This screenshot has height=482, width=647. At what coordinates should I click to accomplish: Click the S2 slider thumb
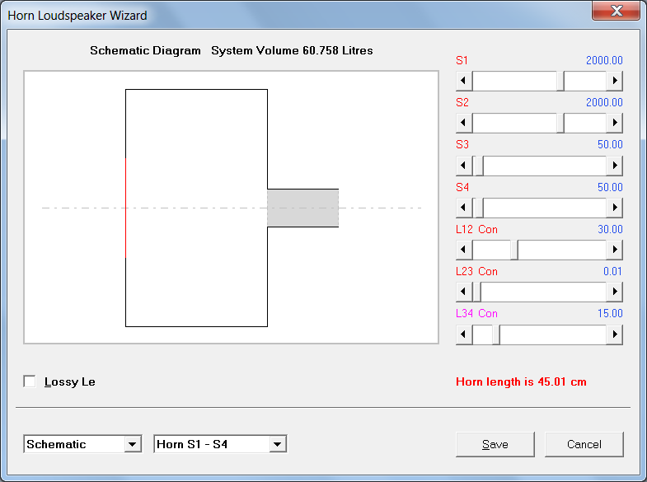pos(560,123)
